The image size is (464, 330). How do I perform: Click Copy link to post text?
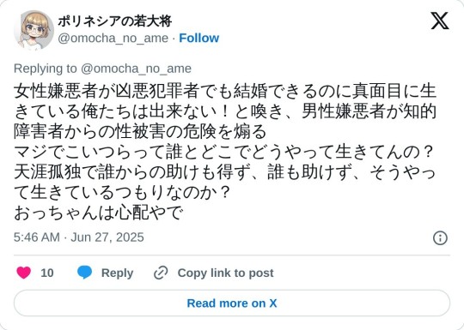click(x=225, y=273)
